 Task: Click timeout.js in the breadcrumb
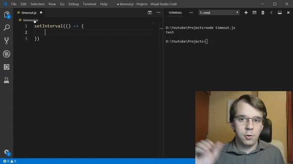31,20
